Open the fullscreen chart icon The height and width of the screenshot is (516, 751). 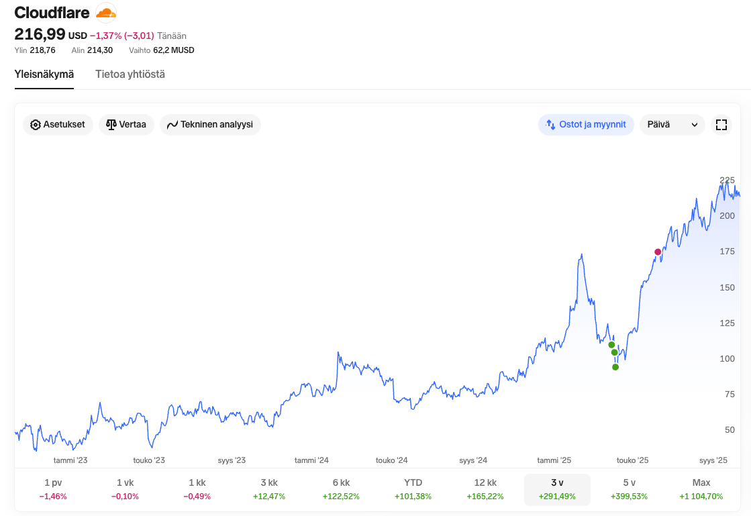(x=721, y=124)
